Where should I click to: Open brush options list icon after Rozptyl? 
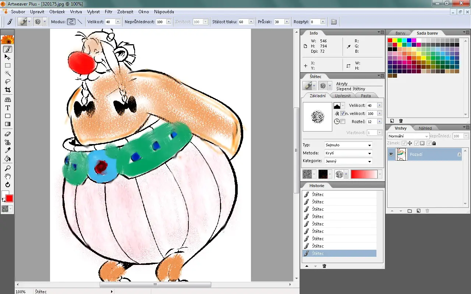click(334, 22)
